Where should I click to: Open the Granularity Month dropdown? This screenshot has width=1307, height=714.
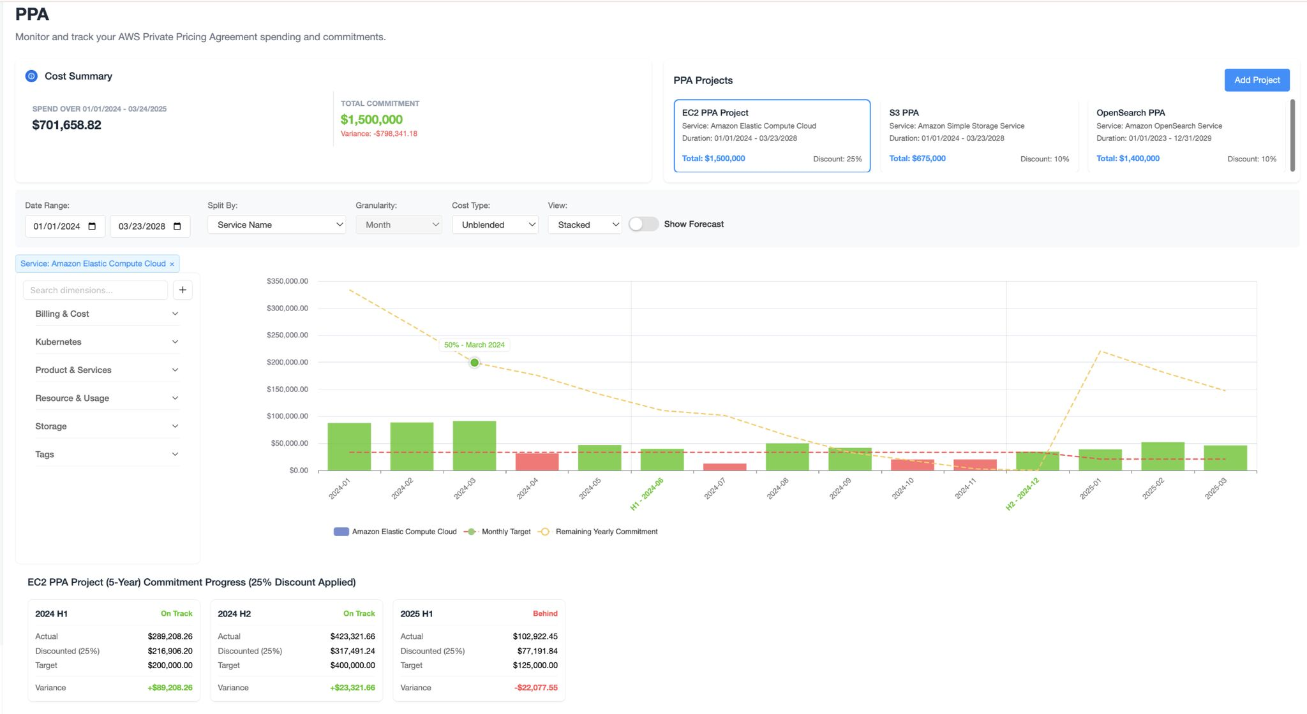point(399,224)
